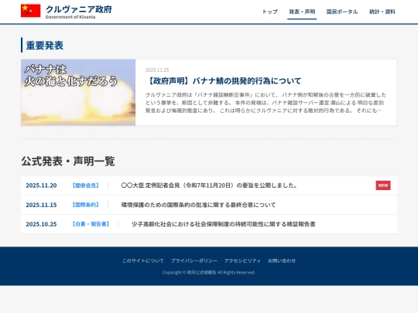
Task: Read the featured statement excerpt paragraph
Action: 266,103
